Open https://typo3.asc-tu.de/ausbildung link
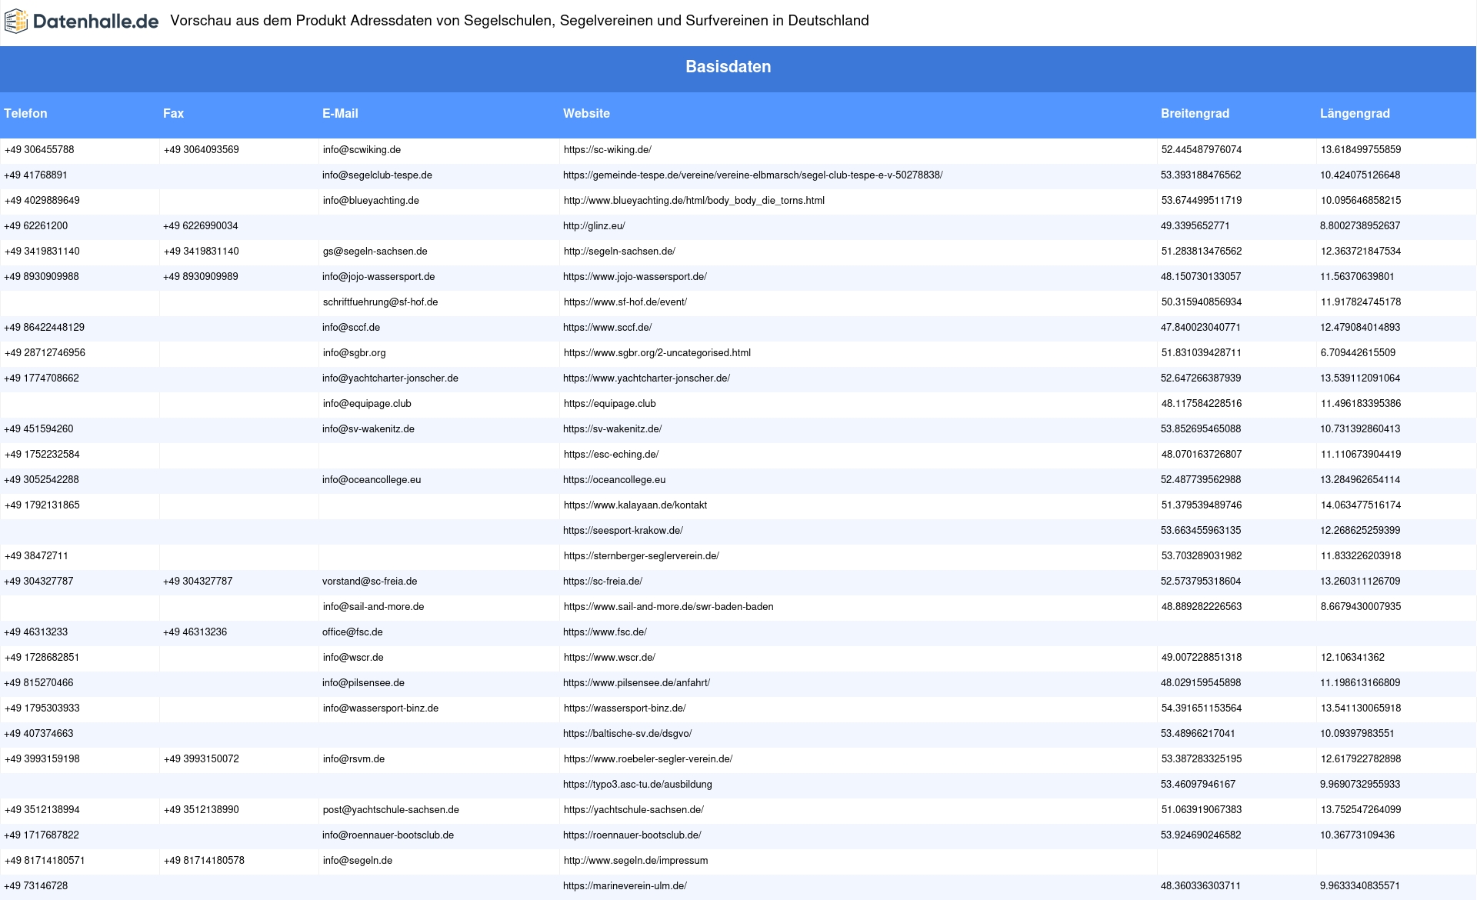Viewport: 1477px width, 900px height. (637, 785)
